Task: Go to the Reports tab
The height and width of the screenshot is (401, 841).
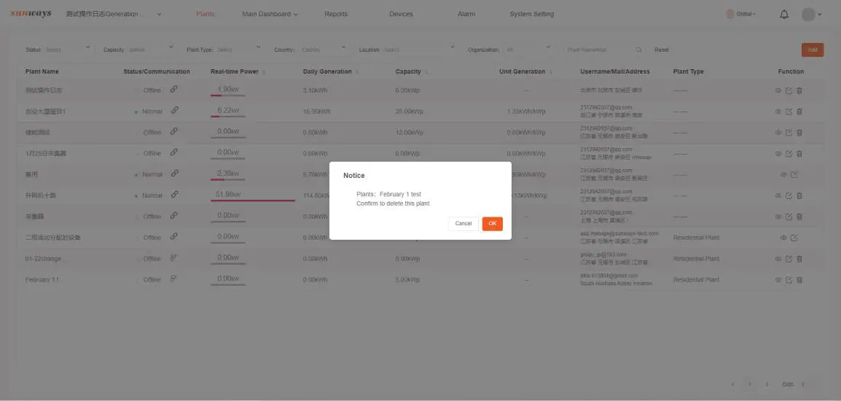Action: (x=336, y=14)
